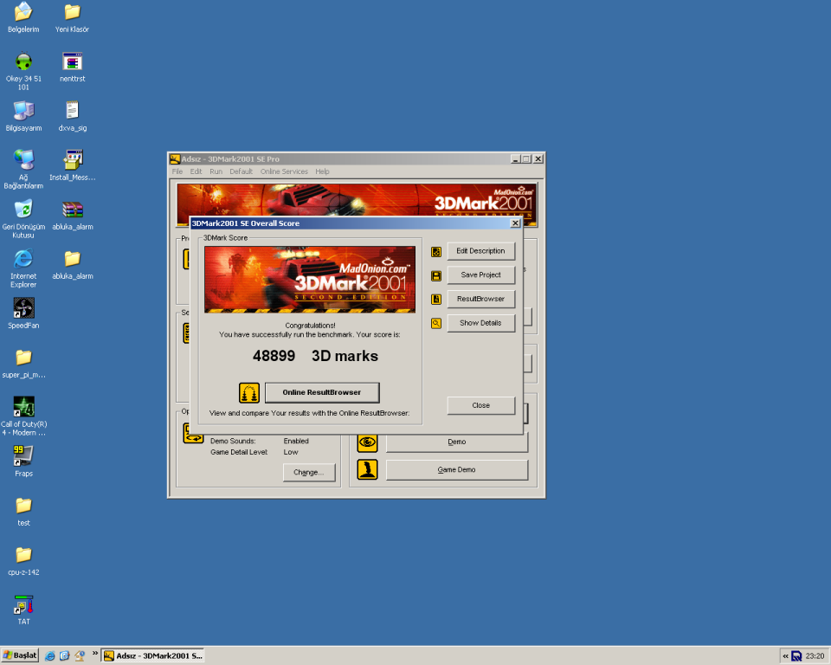The height and width of the screenshot is (665, 831).
Task: Select the nenttrst desktop icon
Action: (72, 61)
